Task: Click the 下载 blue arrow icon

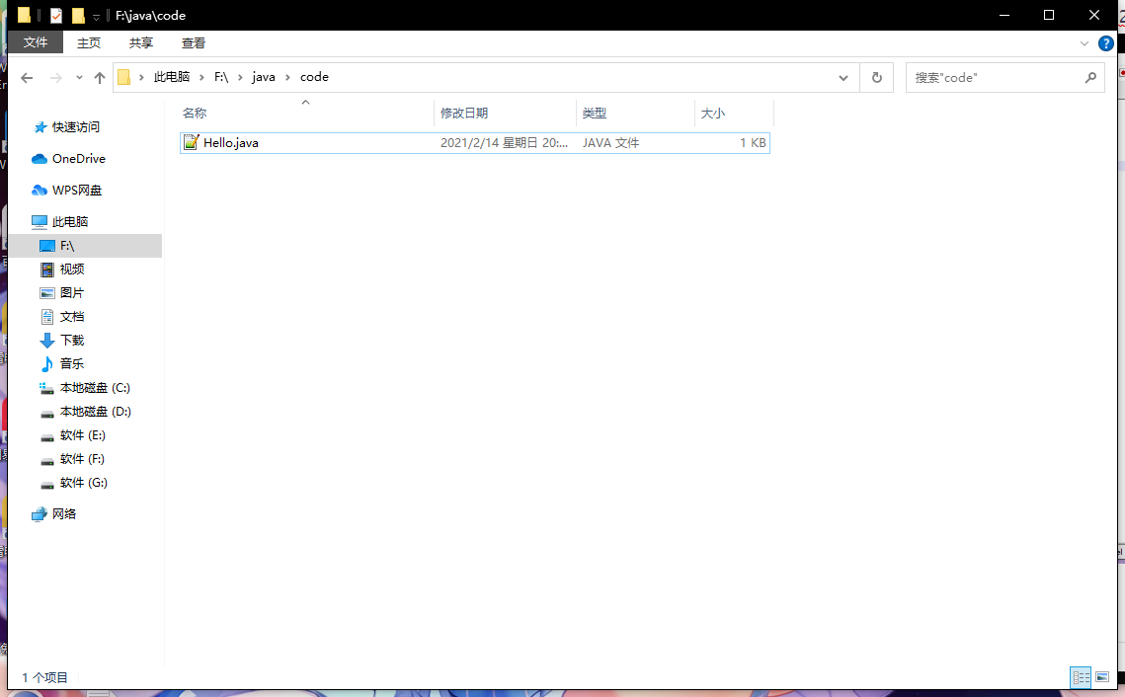Action: [x=47, y=340]
